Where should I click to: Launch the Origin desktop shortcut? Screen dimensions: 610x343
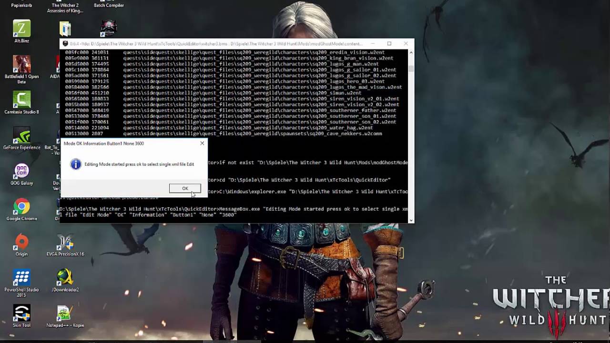(x=21, y=245)
